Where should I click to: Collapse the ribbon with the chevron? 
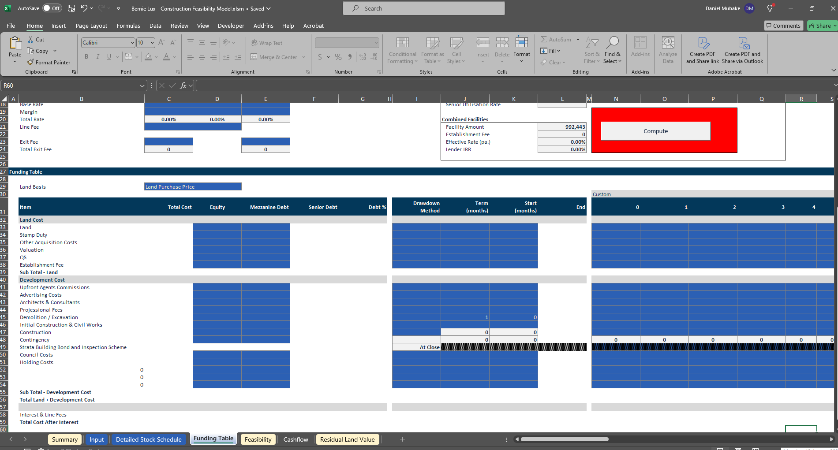click(x=833, y=70)
